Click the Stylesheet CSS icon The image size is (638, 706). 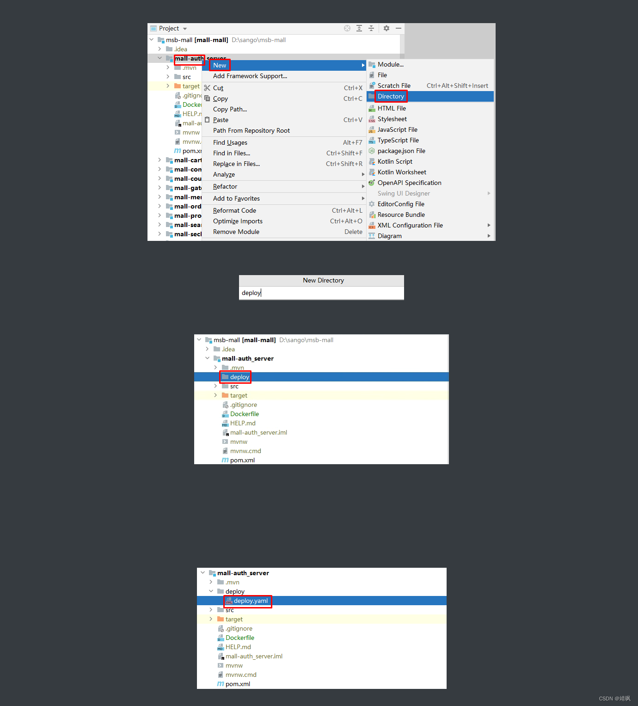(x=372, y=119)
